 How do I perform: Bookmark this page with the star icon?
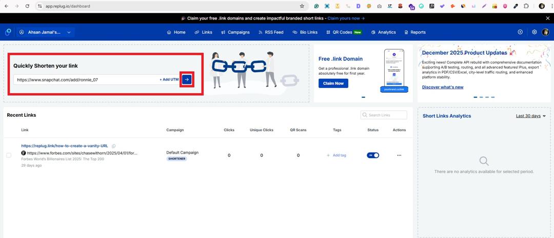tap(302, 6)
